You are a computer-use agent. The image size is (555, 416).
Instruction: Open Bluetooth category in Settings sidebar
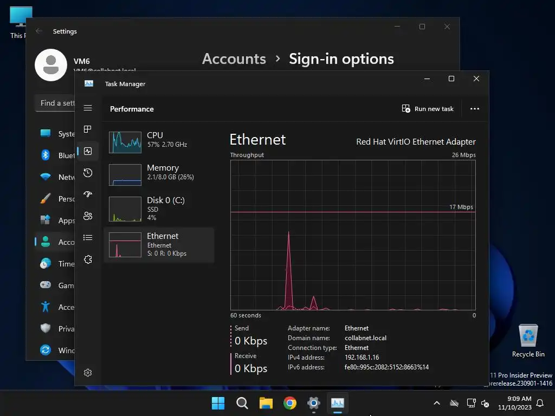[55, 155]
